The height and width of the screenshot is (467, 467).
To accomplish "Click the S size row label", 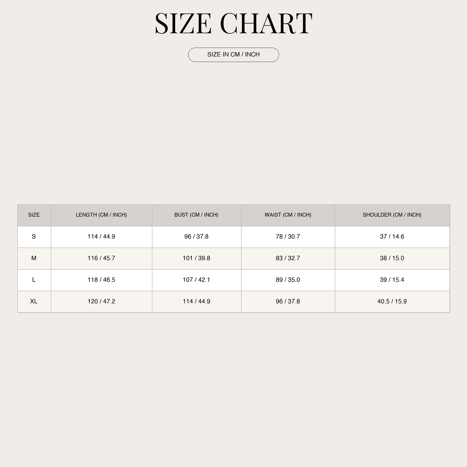I will pyautogui.click(x=34, y=237).
